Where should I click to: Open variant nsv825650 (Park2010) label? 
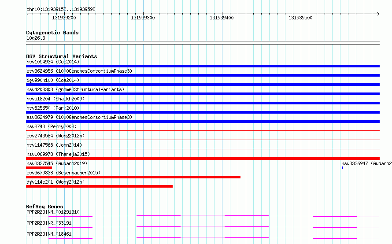(x=53, y=108)
